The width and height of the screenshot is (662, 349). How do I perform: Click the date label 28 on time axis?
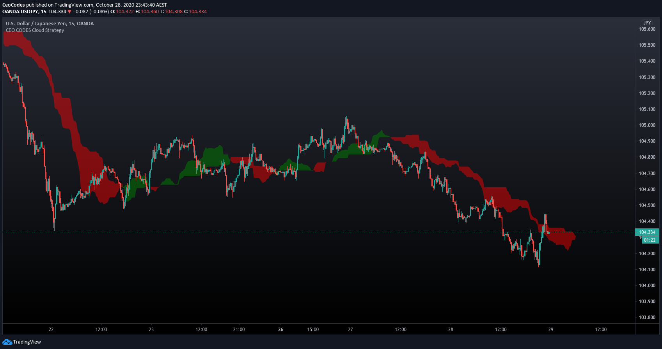pyautogui.click(x=451, y=330)
